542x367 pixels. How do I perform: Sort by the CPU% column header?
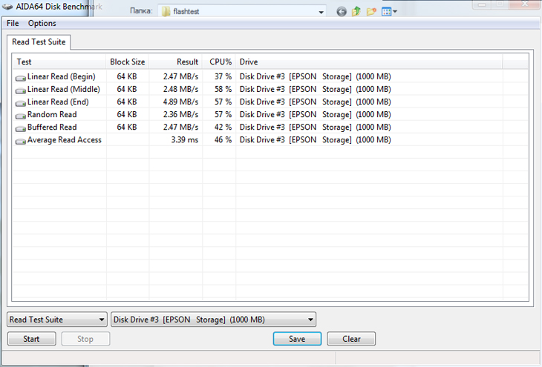tap(219, 62)
